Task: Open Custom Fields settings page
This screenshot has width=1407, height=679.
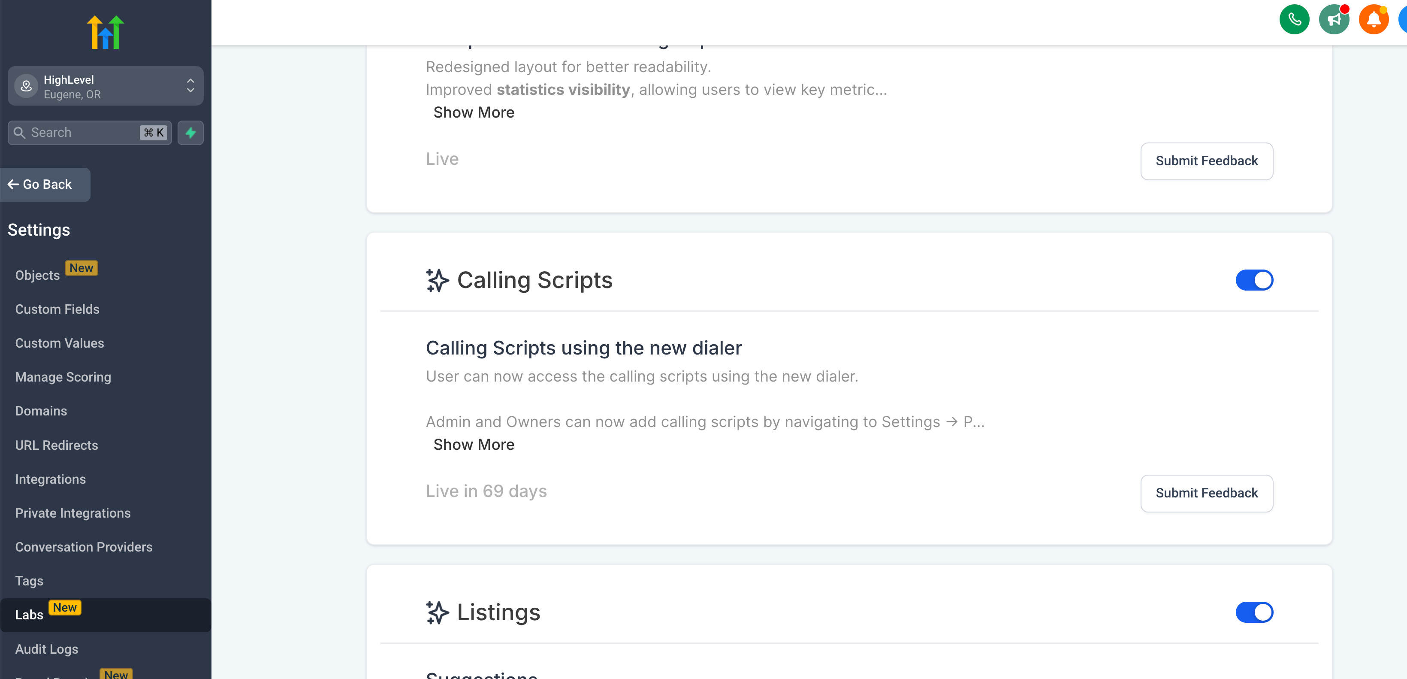Action: tap(57, 309)
